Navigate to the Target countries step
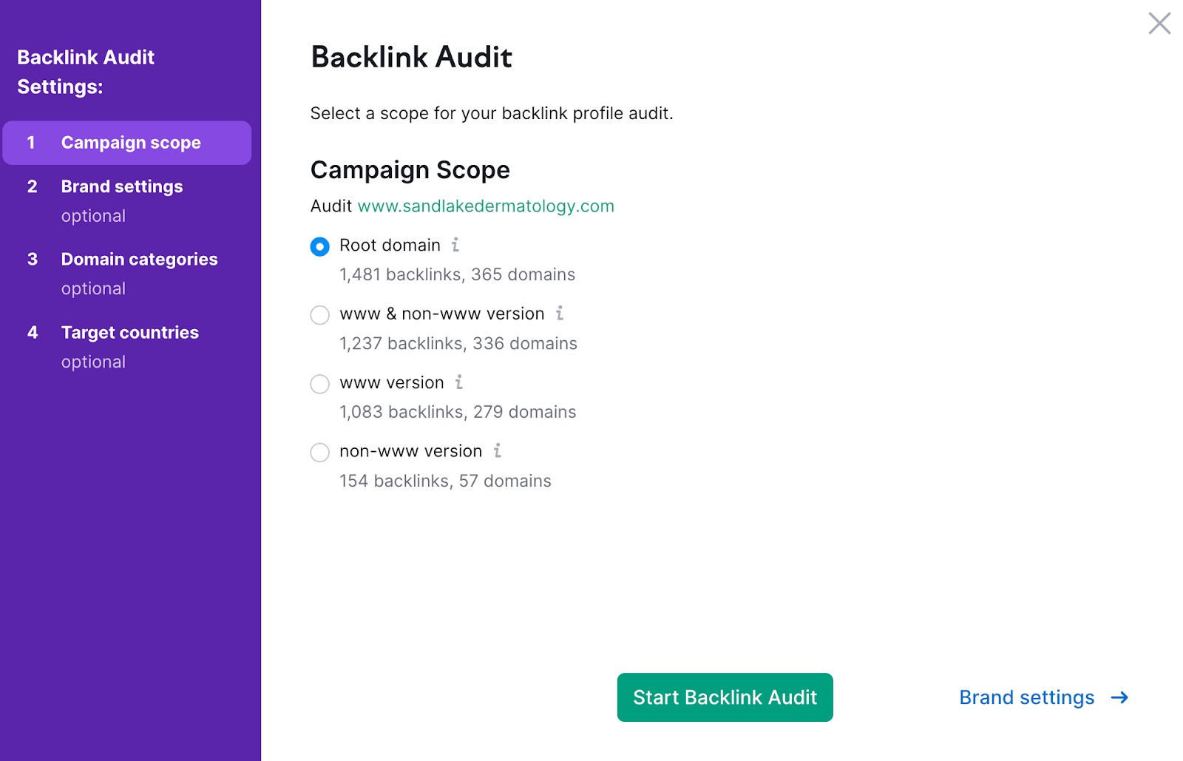Image resolution: width=1183 pixels, height=761 pixels. coord(129,332)
